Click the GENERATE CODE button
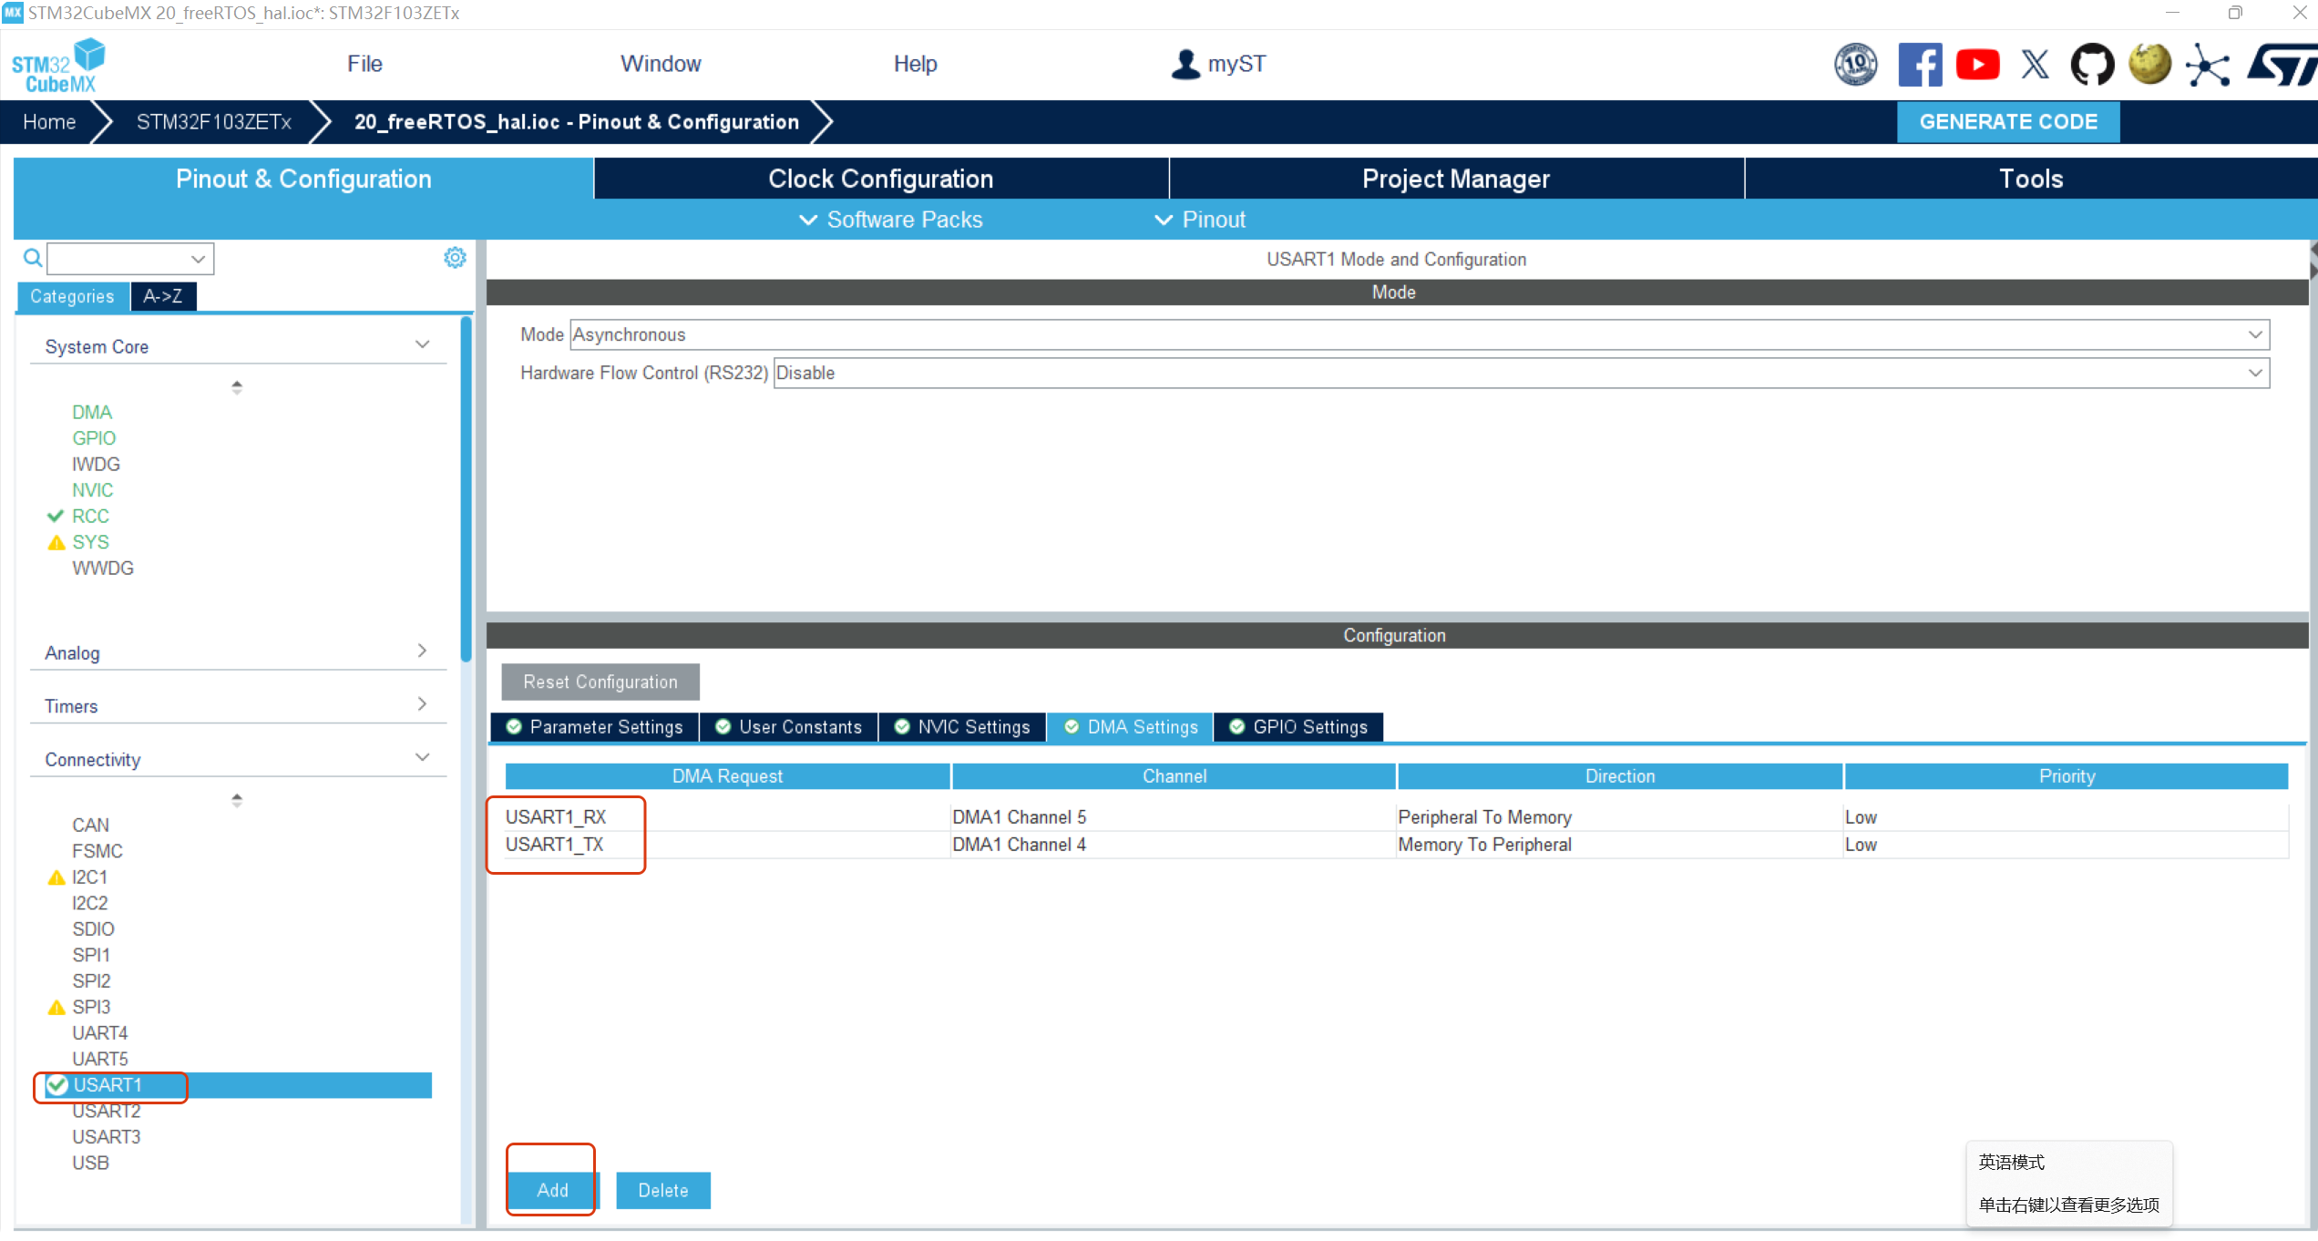 (2008, 122)
